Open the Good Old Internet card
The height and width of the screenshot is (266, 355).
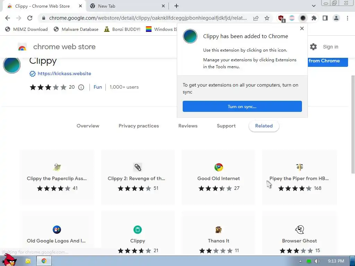(x=218, y=178)
